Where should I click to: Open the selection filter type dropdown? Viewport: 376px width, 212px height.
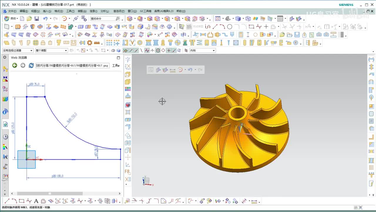coord(18,50)
